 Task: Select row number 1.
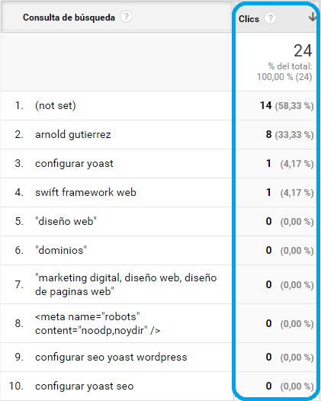(x=19, y=105)
